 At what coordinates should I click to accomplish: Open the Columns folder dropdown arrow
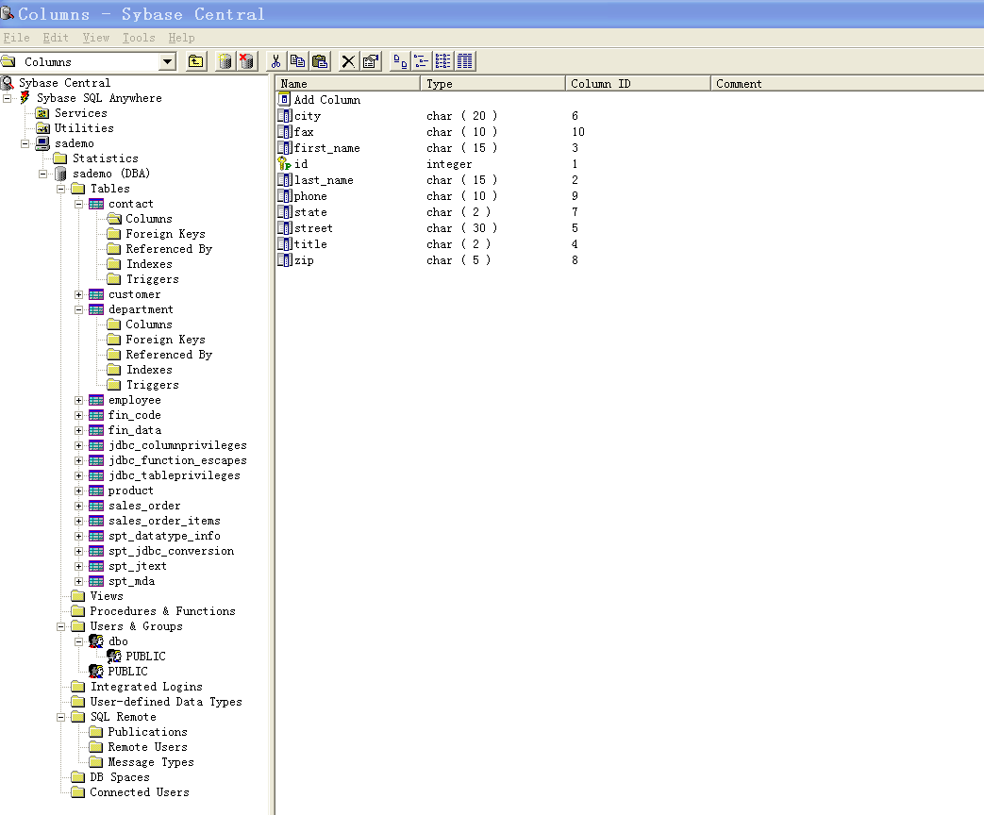[x=168, y=61]
